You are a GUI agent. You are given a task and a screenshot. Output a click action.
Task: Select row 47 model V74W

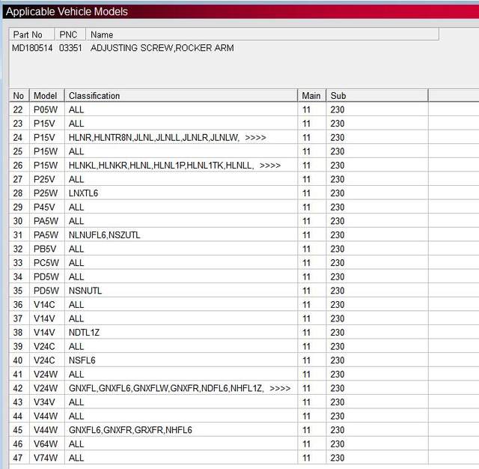[x=46, y=458]
